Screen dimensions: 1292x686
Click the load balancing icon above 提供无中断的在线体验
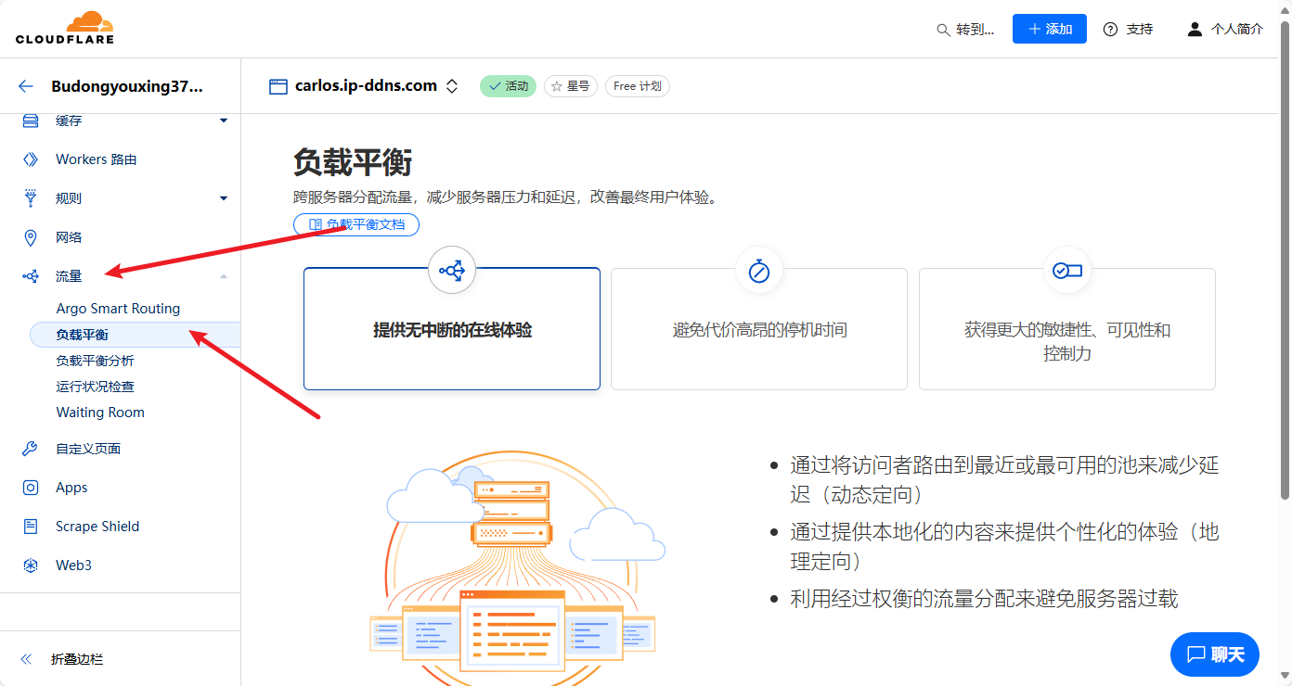pos(452,270)
